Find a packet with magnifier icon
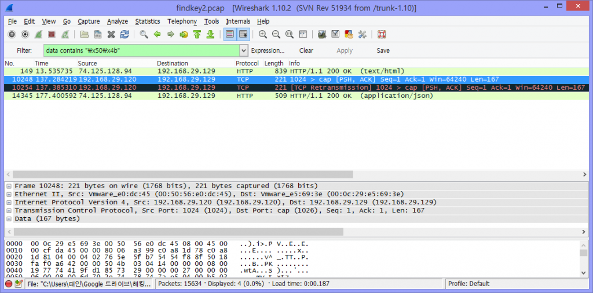593x293 pixels. [x=144, y=34]
